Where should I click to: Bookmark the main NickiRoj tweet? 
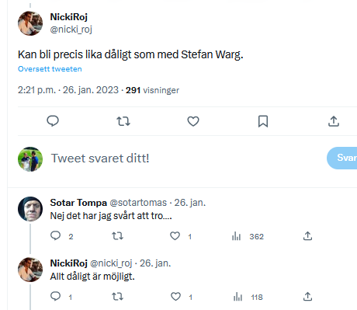click(263, 121)
